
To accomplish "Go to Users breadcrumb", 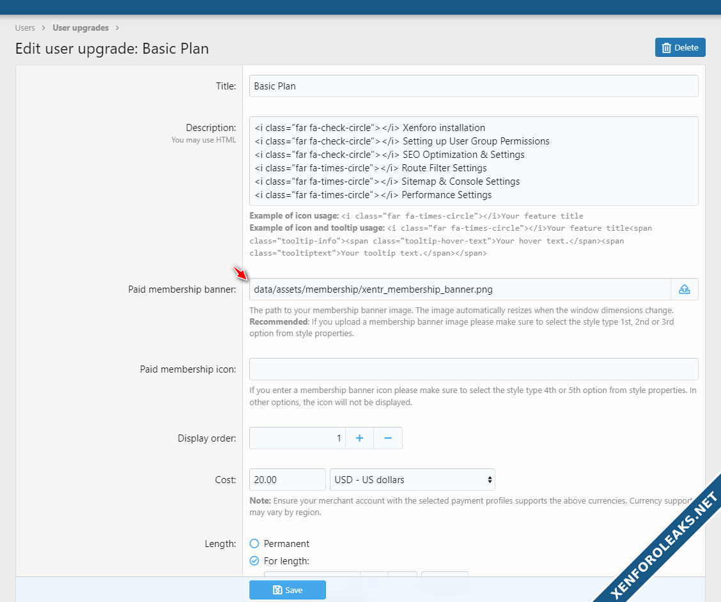I will 25,28.
